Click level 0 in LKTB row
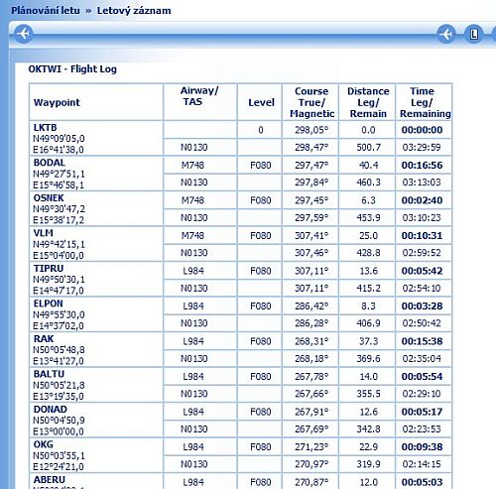 pos(261,130)
